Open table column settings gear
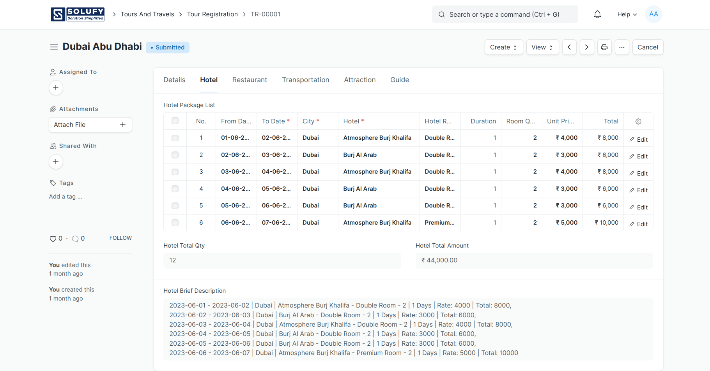Screen dimensions: 710x371 point(638,121)
